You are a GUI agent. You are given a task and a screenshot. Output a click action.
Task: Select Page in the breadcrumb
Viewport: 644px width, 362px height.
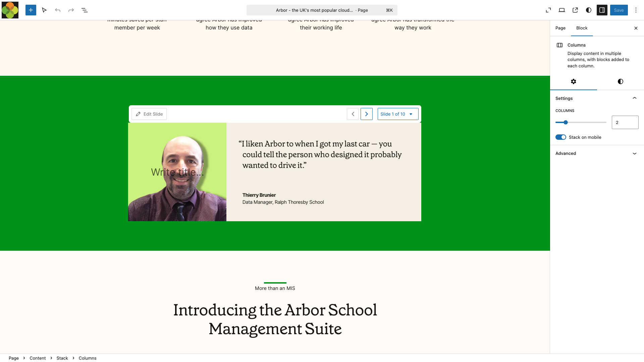tap(14, 358)
